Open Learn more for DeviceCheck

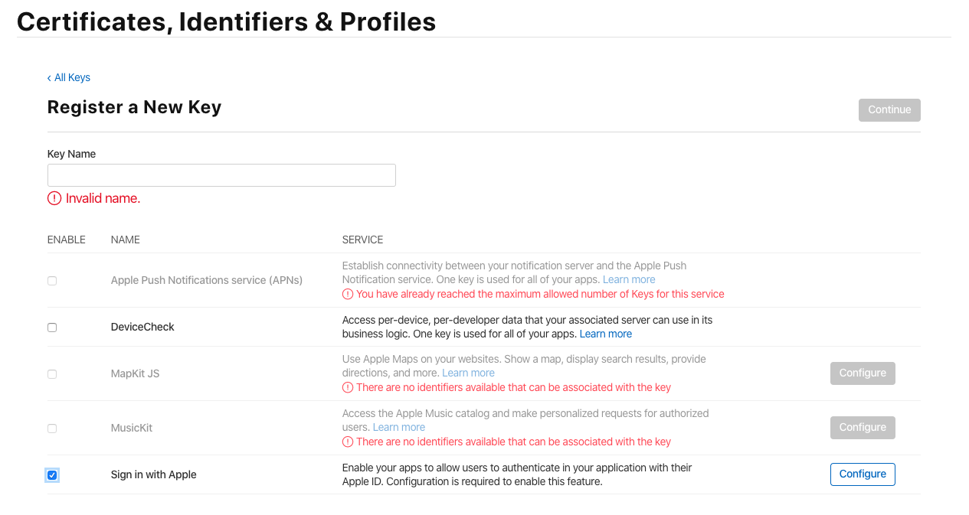(x=606, y=334)
